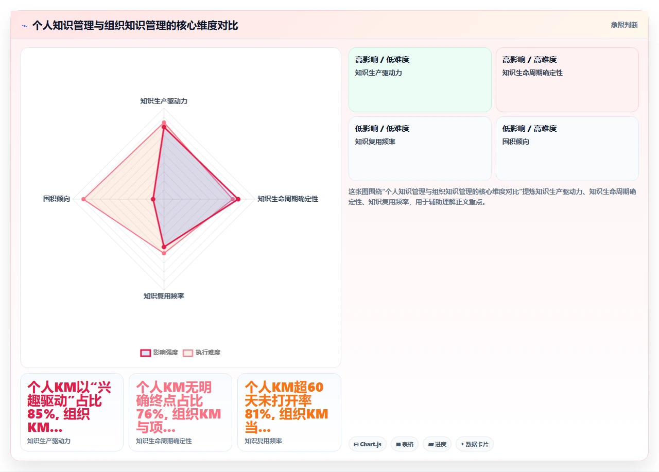Open the 个人KM无明确终点占比 76% card

click(180, 412)
